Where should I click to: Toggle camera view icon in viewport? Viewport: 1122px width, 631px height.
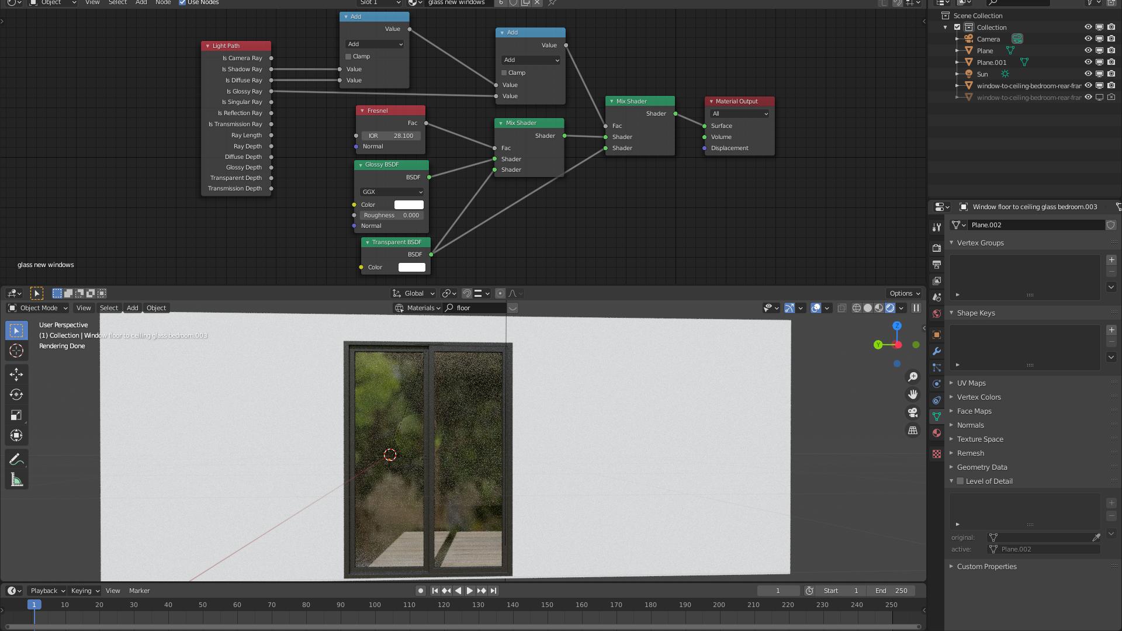coord(913,412)
